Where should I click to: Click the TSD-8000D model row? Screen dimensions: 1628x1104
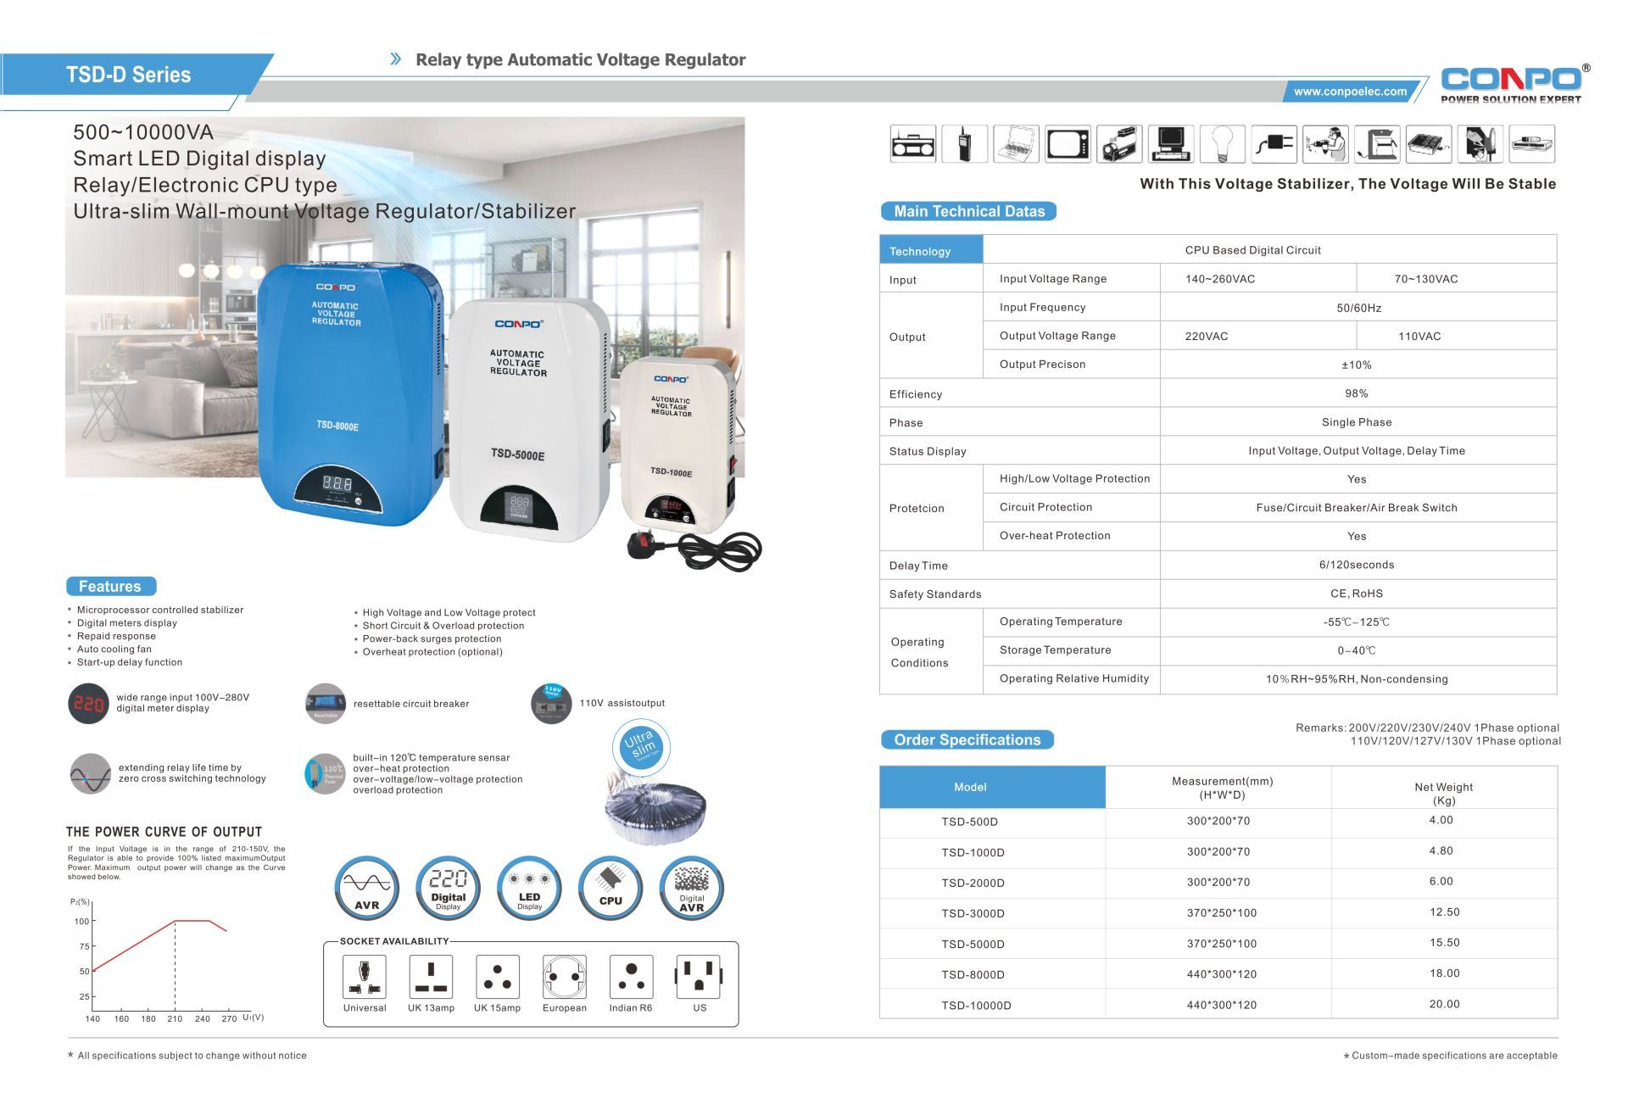pyautogui.click(x=1218, y=974)
